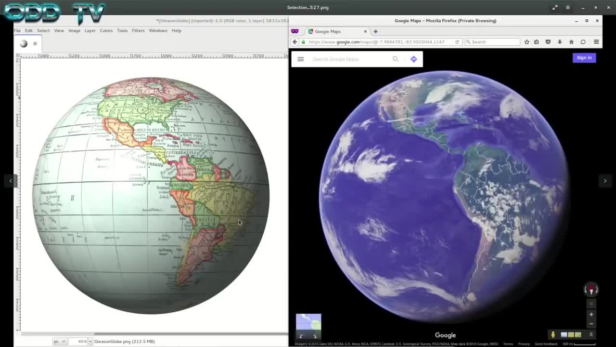
Task: Click the Firefox Search box
Action: tap(493, 42)
